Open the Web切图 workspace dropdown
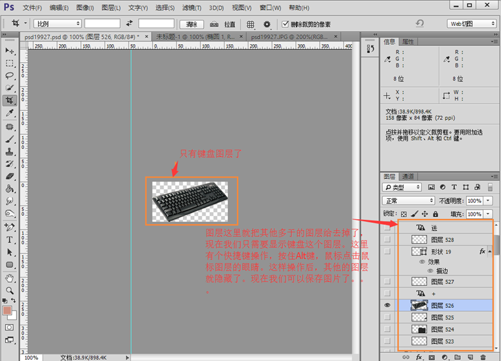 point(472,23)
